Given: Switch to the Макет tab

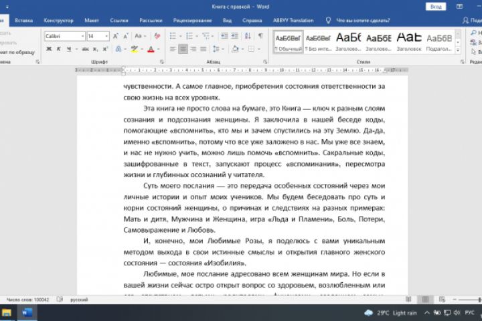Looking at the screenshot, I should 92,20.
